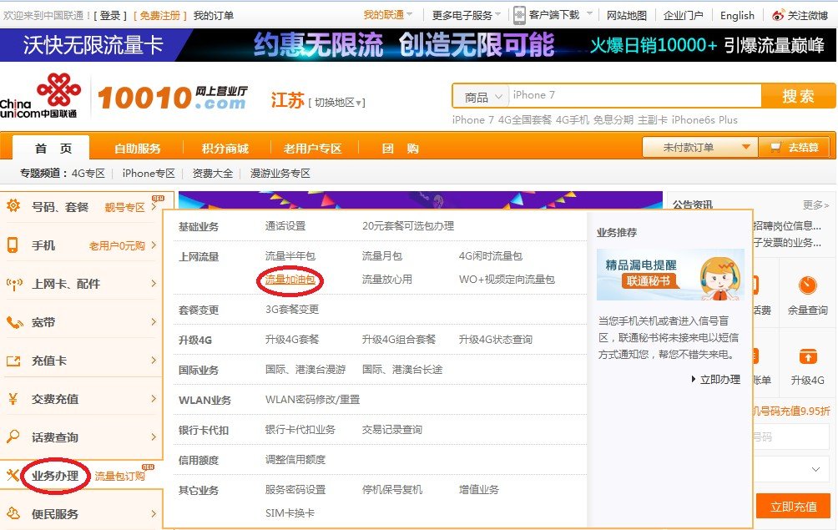Expand the 商品 search category selector
838x530 pixels.
tap(481, 95)
